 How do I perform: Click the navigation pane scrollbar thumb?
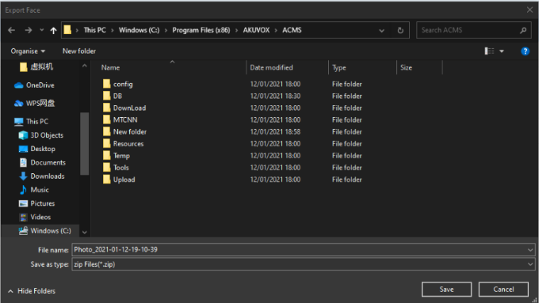84,143
